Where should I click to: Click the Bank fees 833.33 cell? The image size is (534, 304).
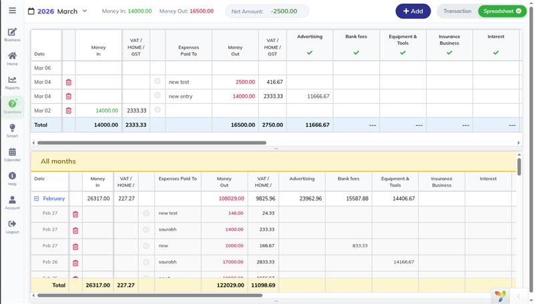[348, 246]
